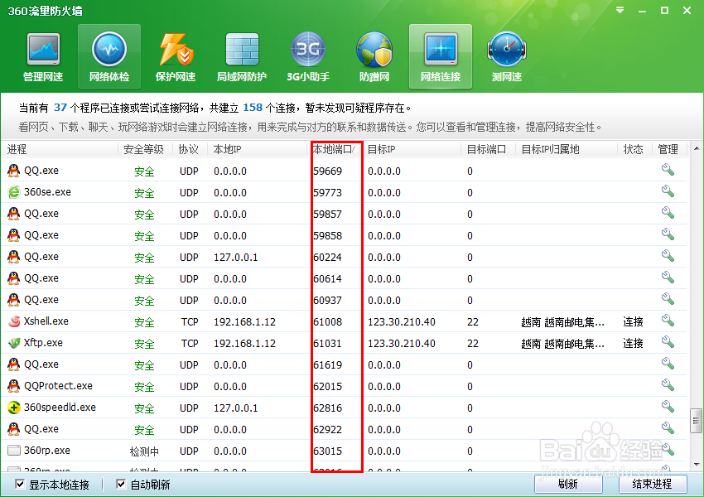Click the 检测中 status of 360rp.exe

coord(144,451)
